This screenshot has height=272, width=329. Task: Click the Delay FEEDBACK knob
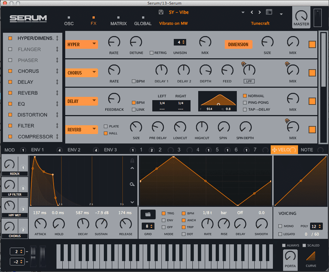(x=114, y=99)
